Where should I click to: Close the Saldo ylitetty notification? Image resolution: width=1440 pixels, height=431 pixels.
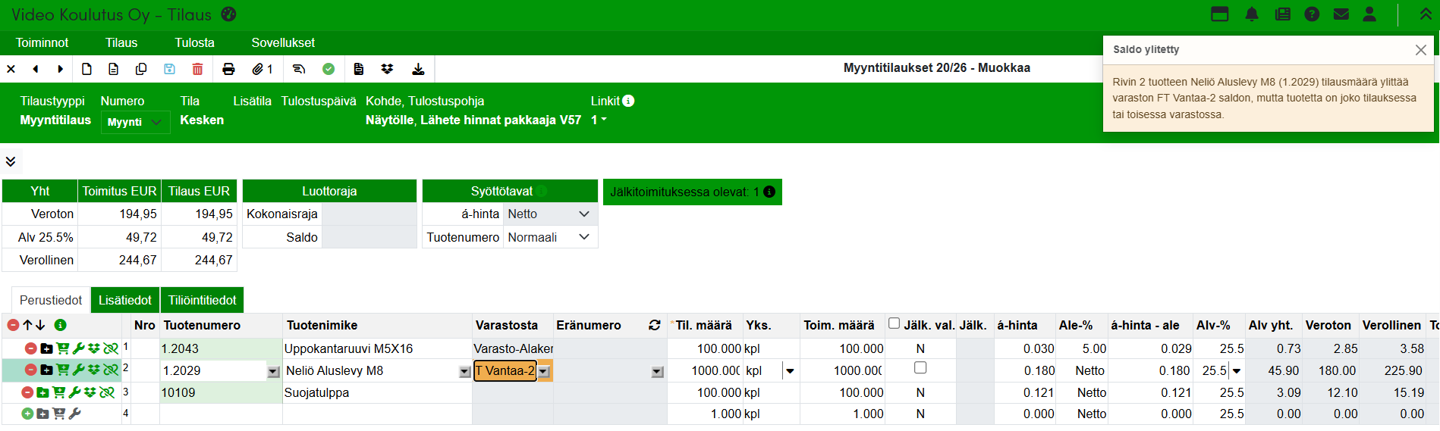click(x=1420, y=50)
